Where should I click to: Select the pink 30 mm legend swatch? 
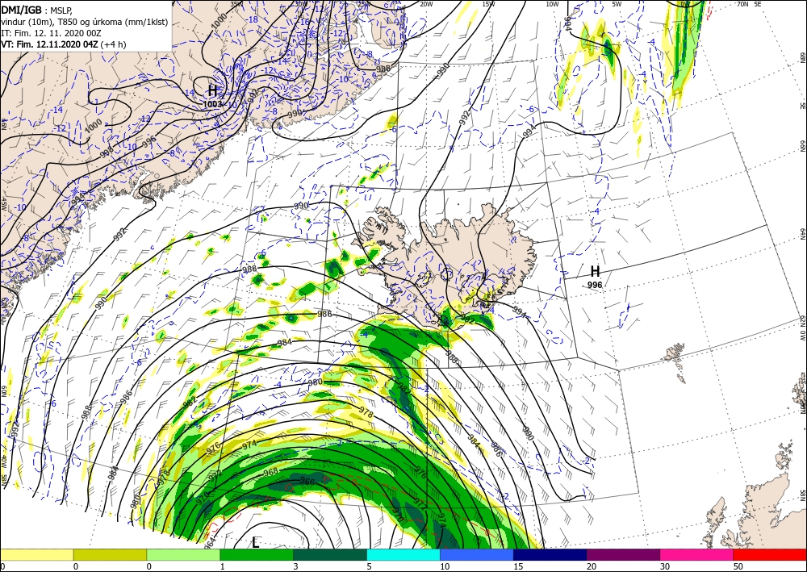(697, 554)
